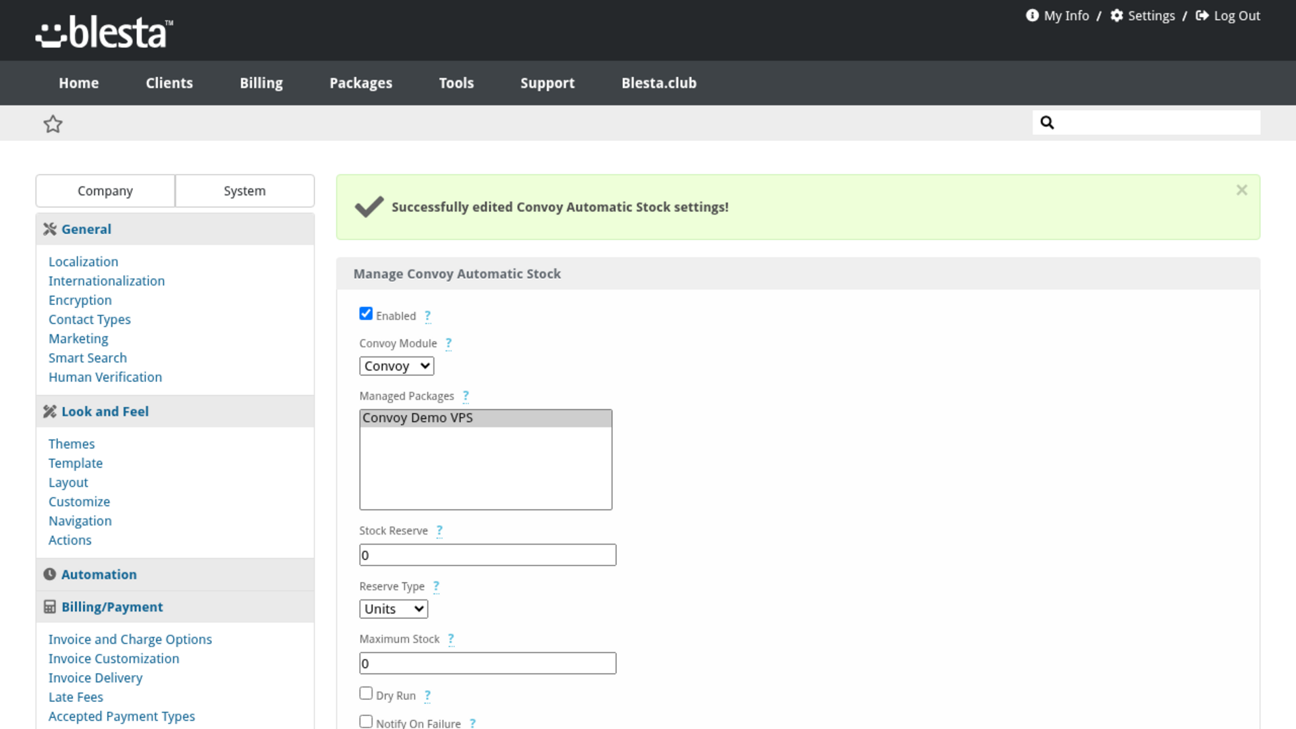Open the Template link
Screen dimensions: 1296x729
(76, 463)
